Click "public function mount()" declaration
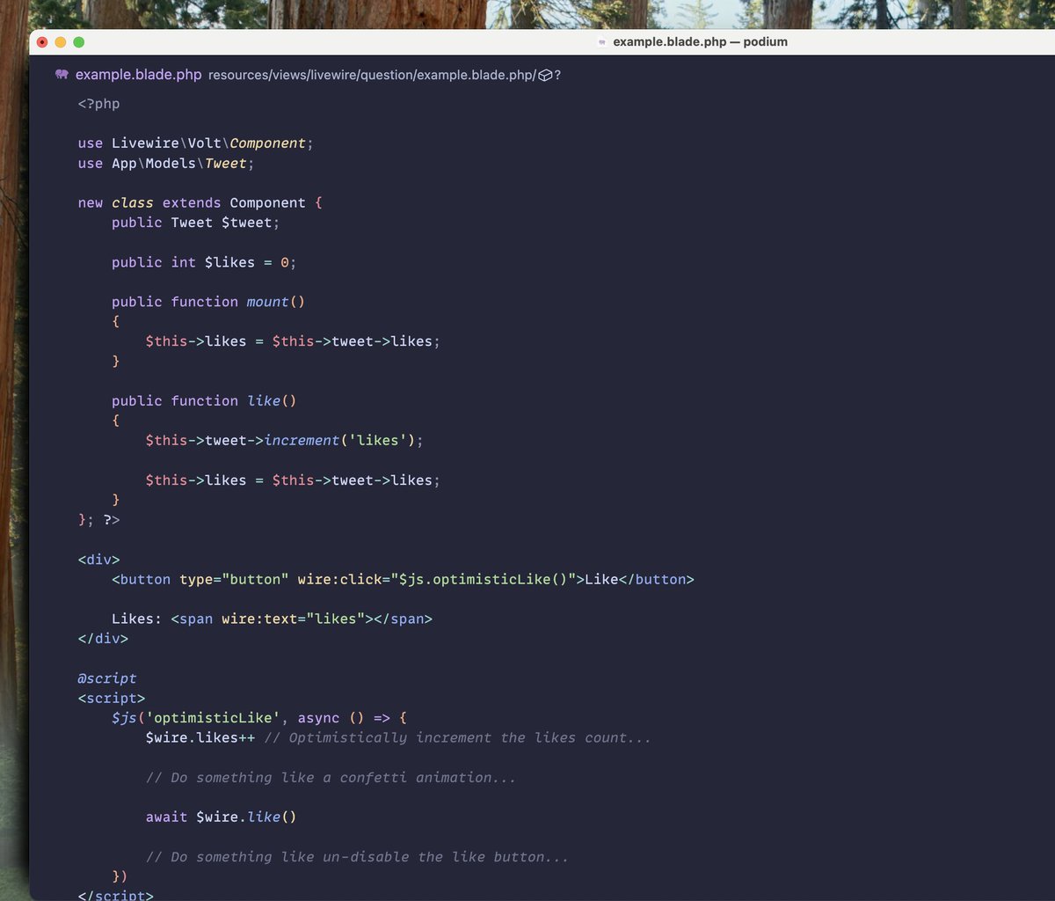The image size is (1055, 901). coord(208,302)
